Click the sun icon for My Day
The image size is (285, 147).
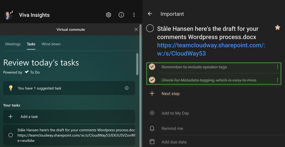[x=152, y=113]
